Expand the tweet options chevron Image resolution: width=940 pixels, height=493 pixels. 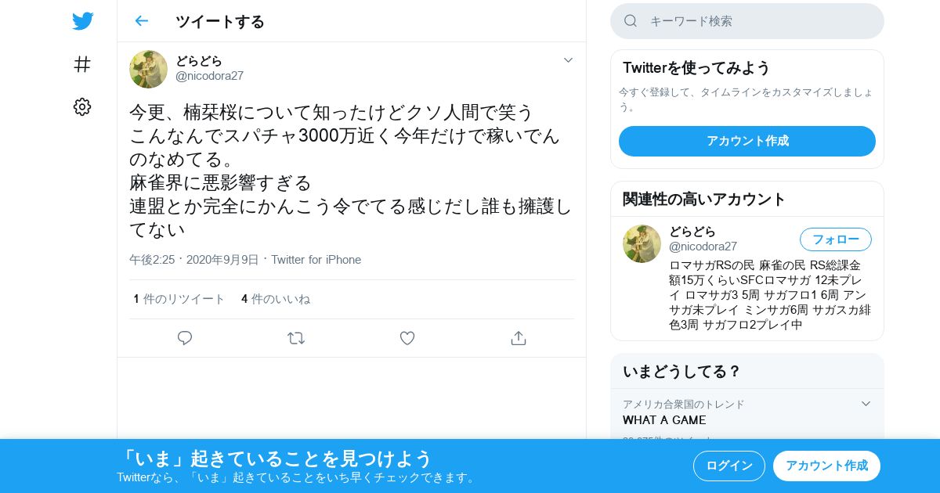click(x=569, y=60)
